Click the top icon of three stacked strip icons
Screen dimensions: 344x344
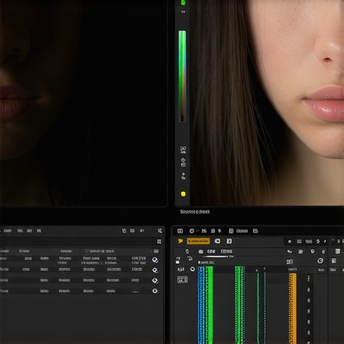(183, 150)
